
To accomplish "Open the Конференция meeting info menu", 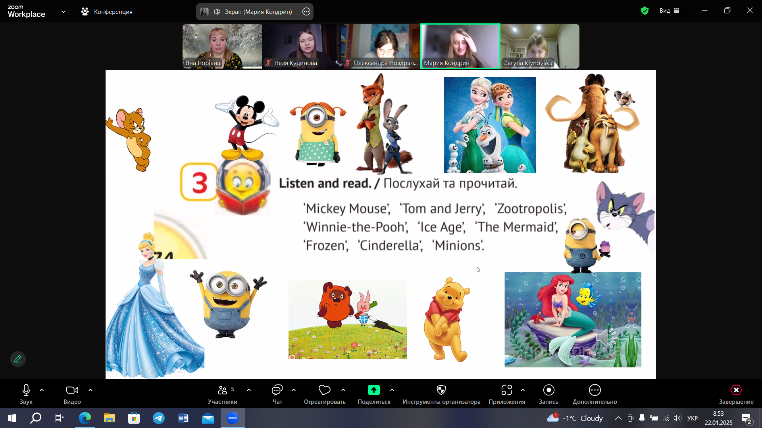I will 107,11.
